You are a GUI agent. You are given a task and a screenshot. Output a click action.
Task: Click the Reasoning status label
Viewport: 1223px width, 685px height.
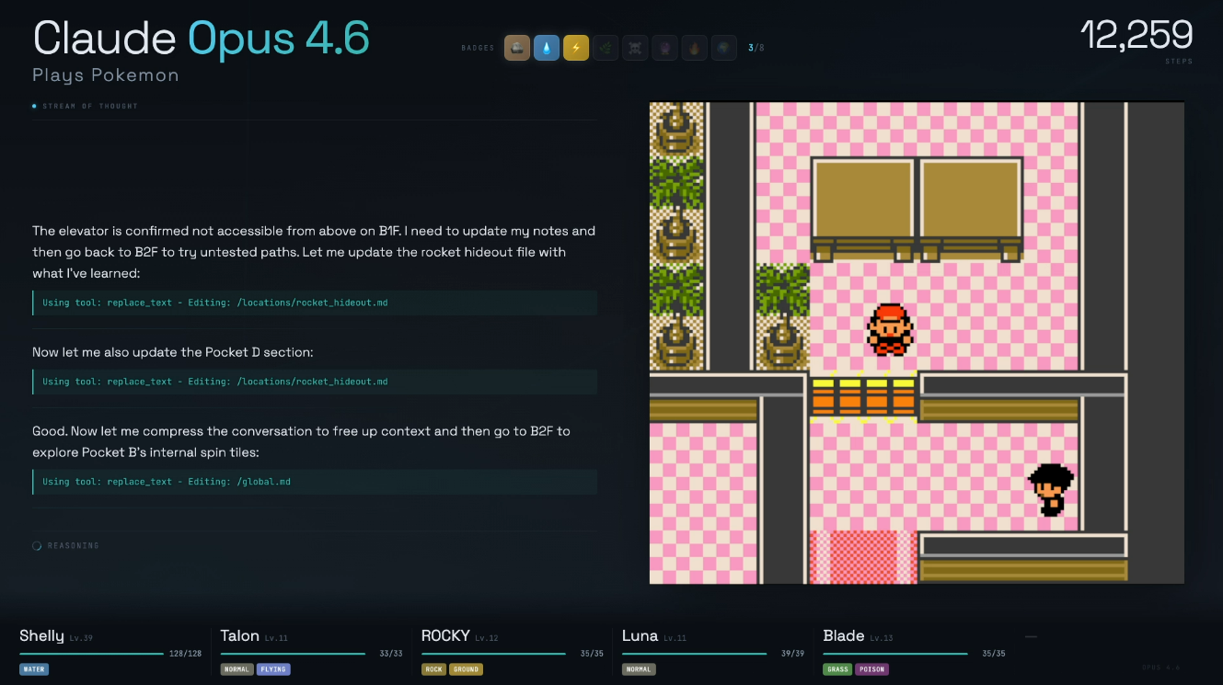pos(74,546)
